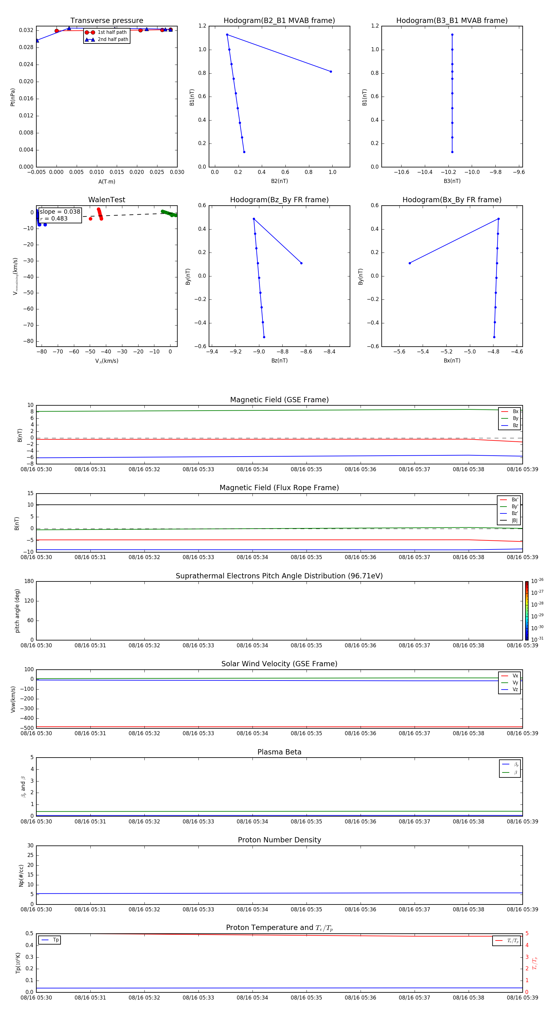Click the Tp legend entry in temperature plot
The height and width of the screenshot is (1025, 559).
click(x=50, y=940)
